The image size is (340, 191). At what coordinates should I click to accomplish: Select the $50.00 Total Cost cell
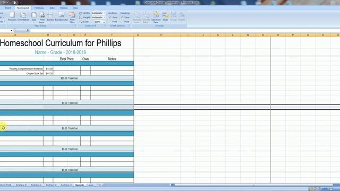(69, 78)
